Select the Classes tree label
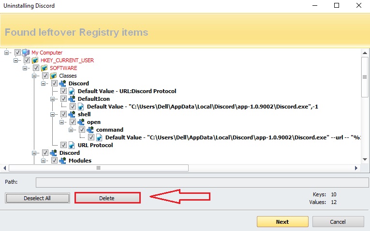 (x=68, y=76)
